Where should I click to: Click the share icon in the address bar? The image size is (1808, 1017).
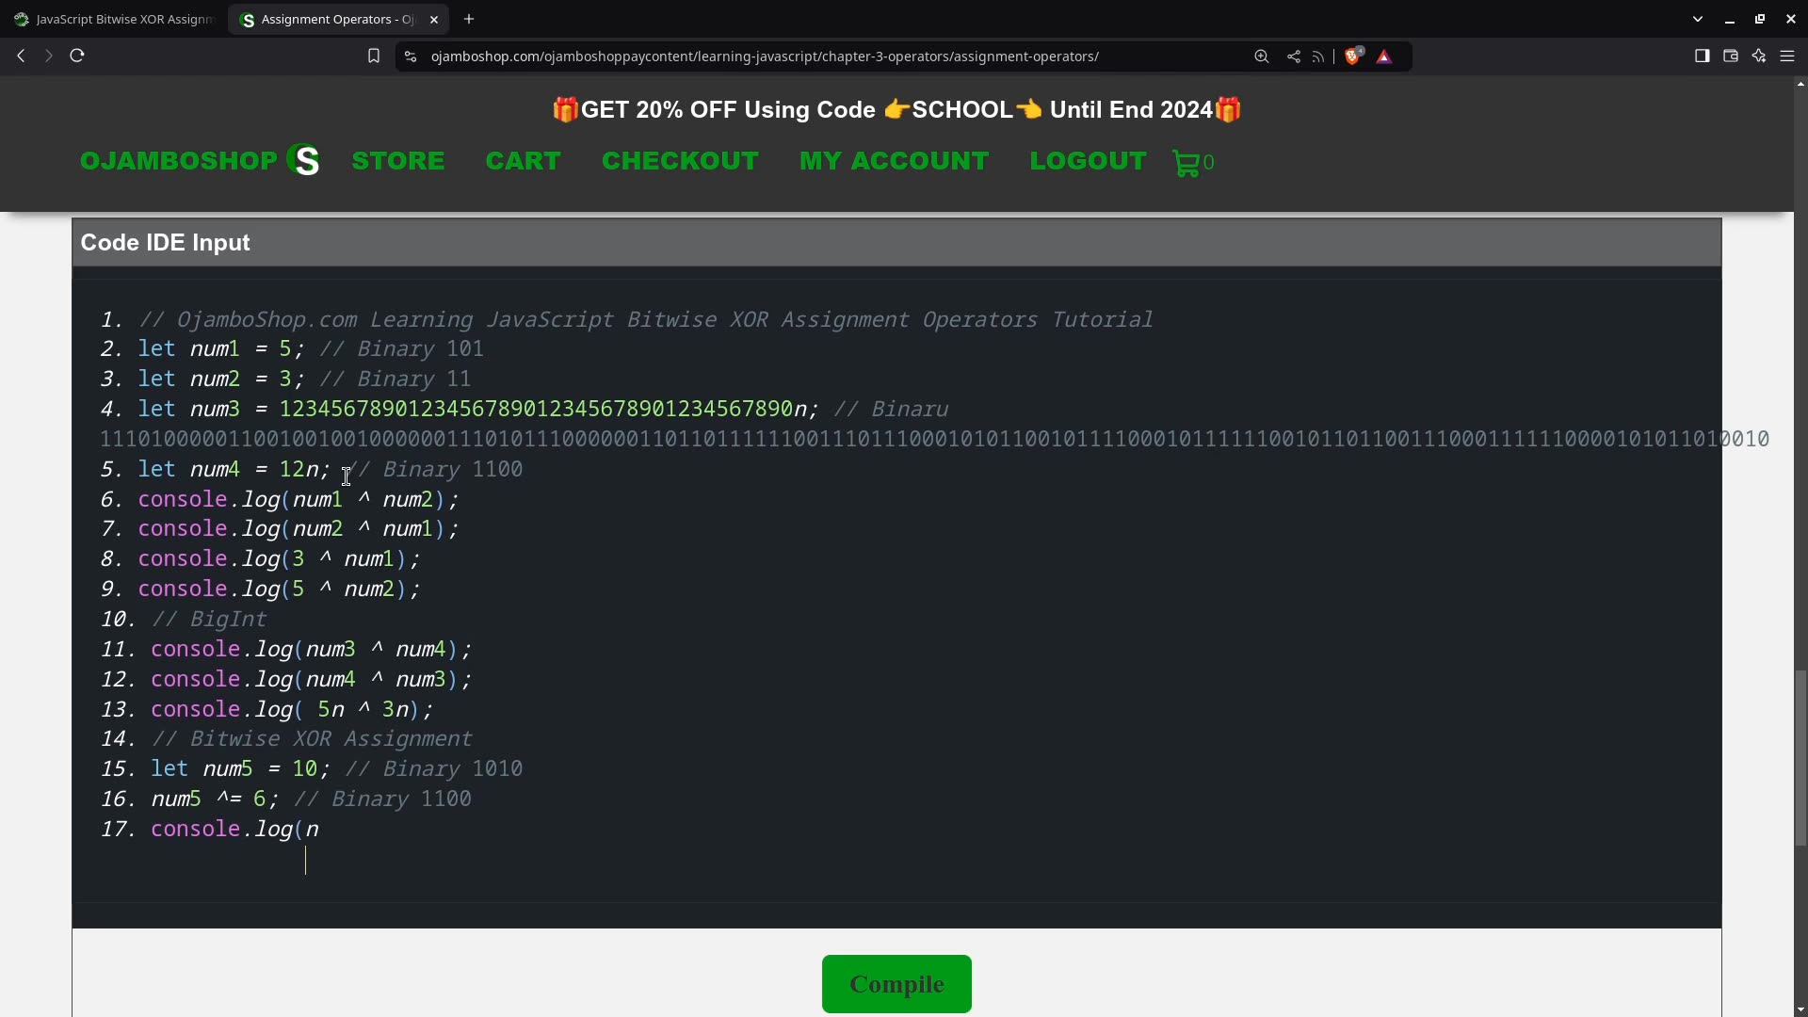[x=1293, y=56]
